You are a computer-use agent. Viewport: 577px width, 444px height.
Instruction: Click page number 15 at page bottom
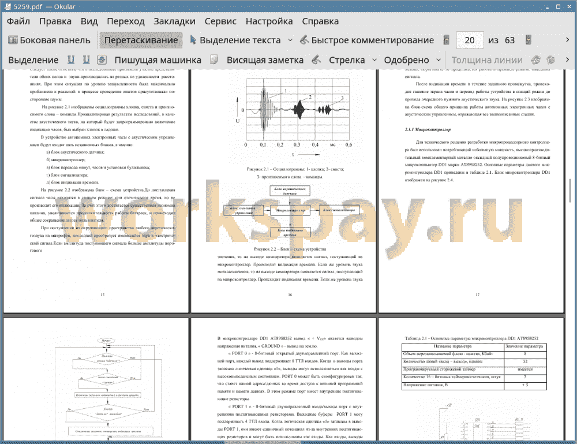pyautogui.click(x=102, y=295)
